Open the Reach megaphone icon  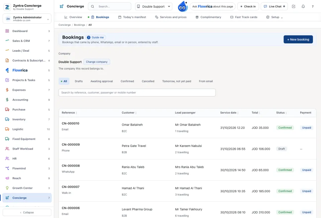7,178
